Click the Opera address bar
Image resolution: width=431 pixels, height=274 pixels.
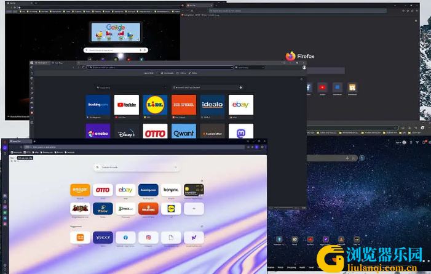coord(134,147)
